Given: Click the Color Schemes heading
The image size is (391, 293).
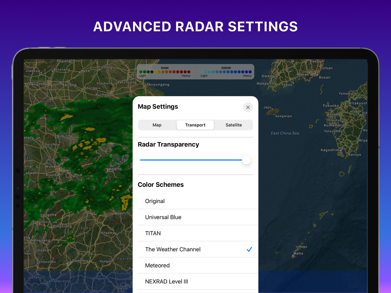Looking at the screenshot, I should (160, 185).
